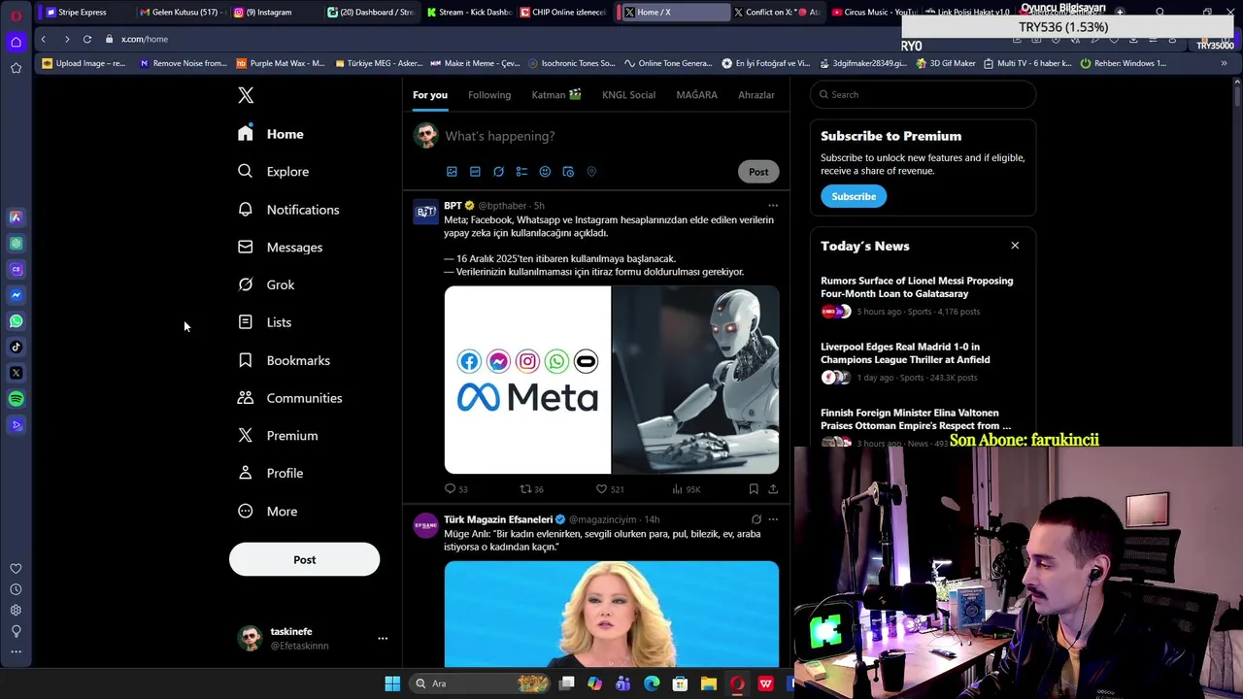The image size is (1243, 699).
Task: Open Messenger in the Opera sidebar
Action: 16,295
